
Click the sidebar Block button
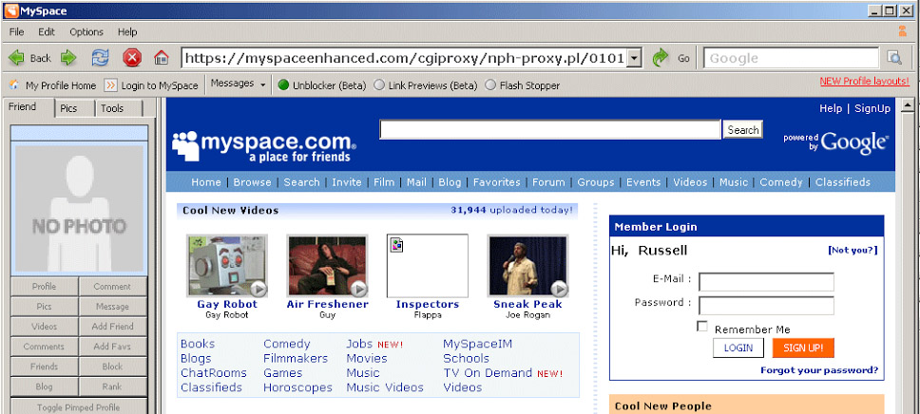pos(112,366)
